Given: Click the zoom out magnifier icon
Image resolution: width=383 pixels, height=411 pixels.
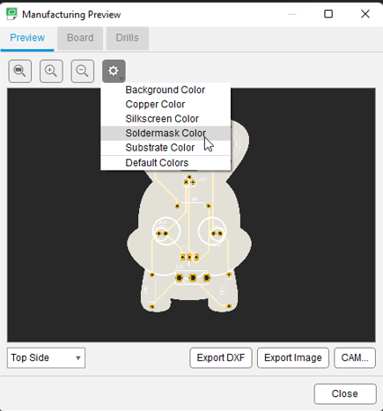Looking at the screenshot, I should pos(83,71).
